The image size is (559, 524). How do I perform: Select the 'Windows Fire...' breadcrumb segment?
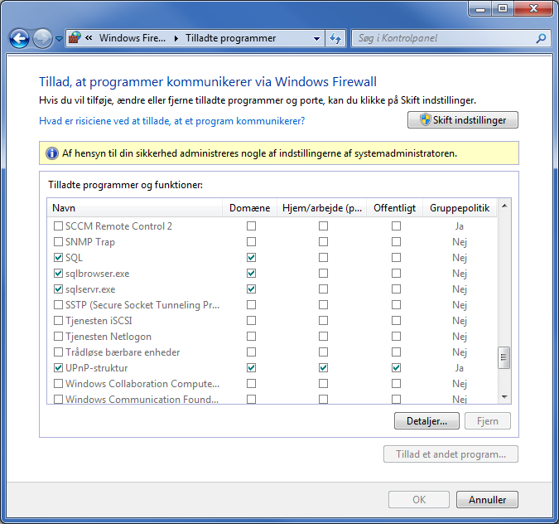point(133,38)
